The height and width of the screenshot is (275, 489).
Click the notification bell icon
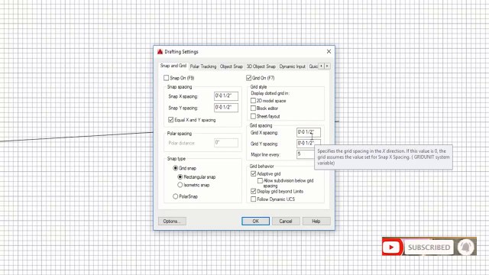[x=465, y=247]
